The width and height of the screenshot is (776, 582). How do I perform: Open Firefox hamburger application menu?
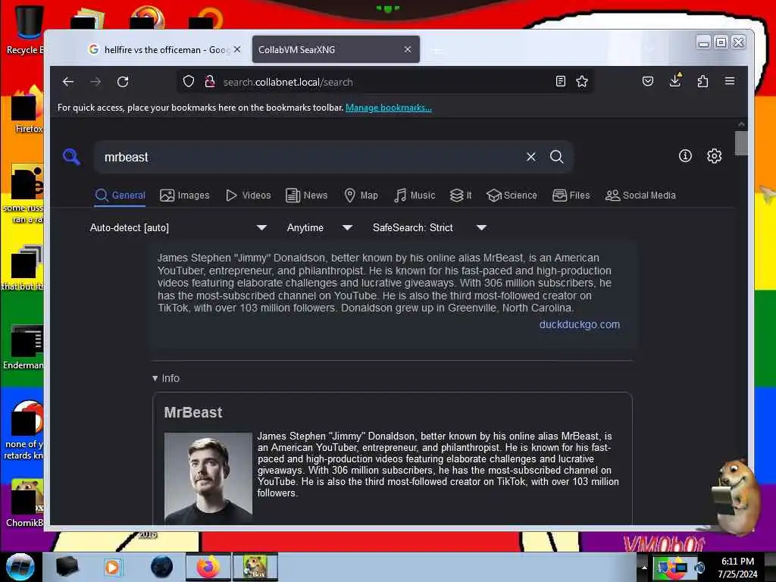(x=730, y=81)
